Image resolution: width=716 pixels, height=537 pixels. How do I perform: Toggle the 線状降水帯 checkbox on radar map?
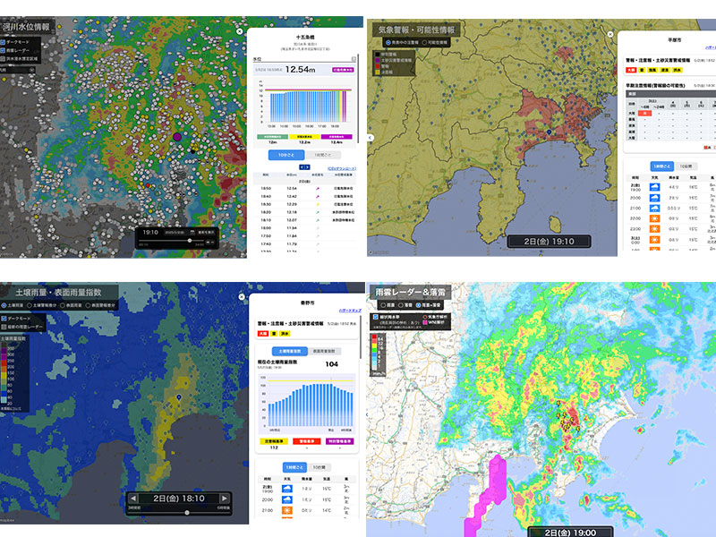point(375,316)
